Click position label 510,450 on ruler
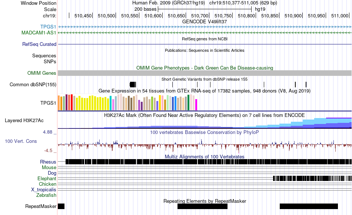 83,16
